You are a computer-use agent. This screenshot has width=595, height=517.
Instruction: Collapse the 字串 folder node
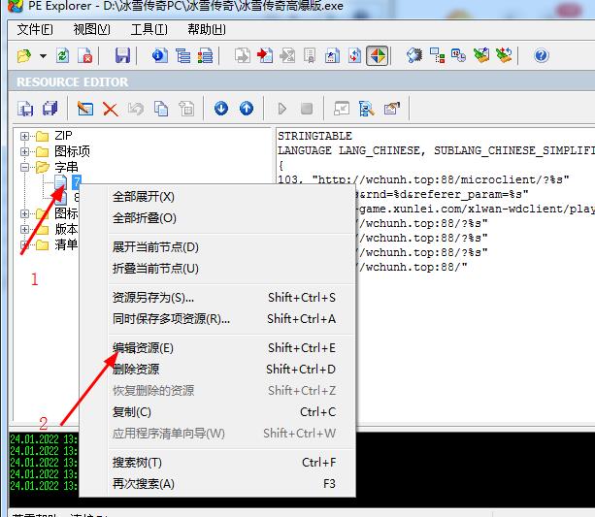tap(25, 168)
